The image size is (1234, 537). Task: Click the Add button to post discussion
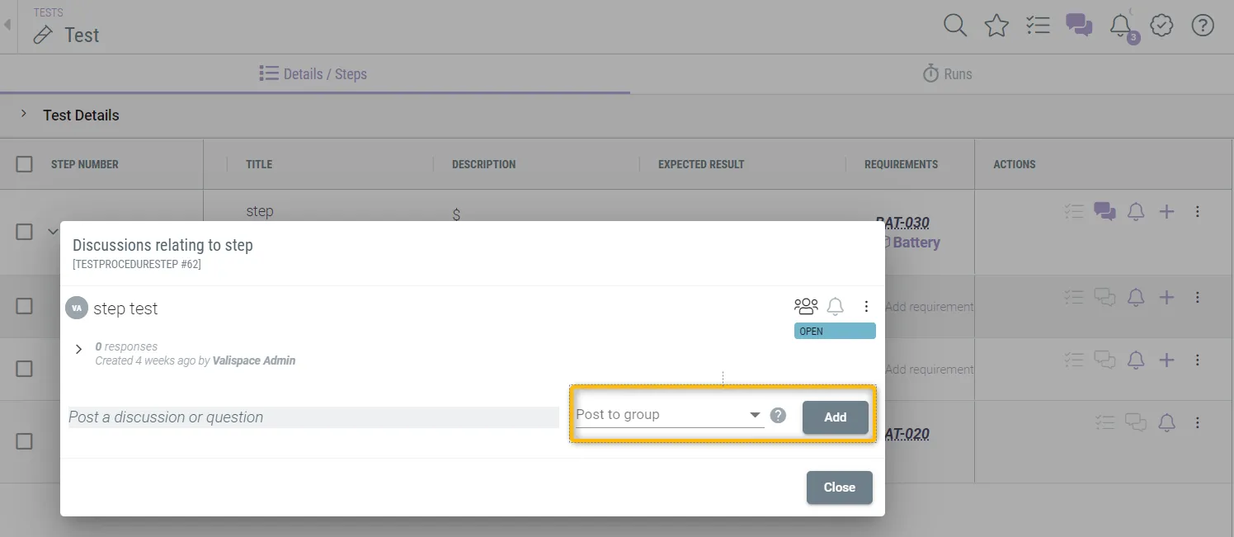835,417
